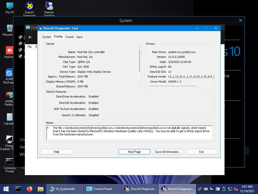Go to Next Page
The height and width of the screenshot is (194, 258).
click(134, 152)
